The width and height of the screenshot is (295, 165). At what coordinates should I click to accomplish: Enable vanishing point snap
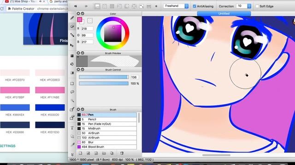click(119, 6)
